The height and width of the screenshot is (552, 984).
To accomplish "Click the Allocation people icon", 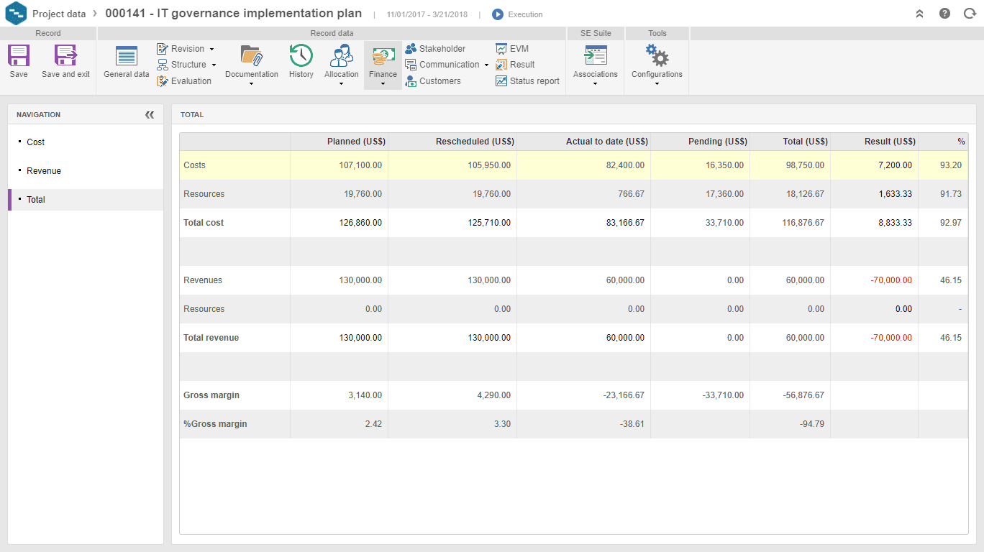I will click(x=342, y=55).
